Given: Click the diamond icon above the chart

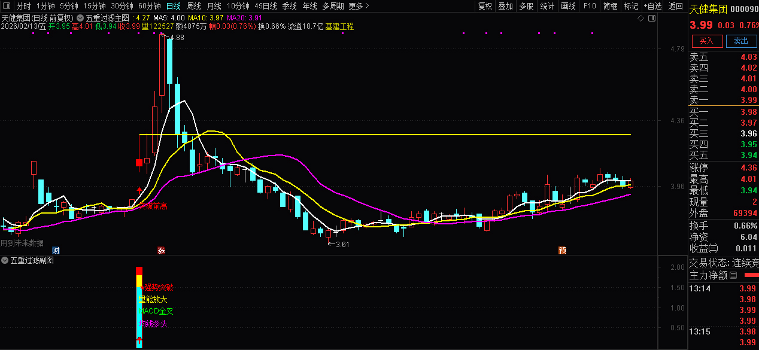Looking at the screenshot, I should click(641, 19).
